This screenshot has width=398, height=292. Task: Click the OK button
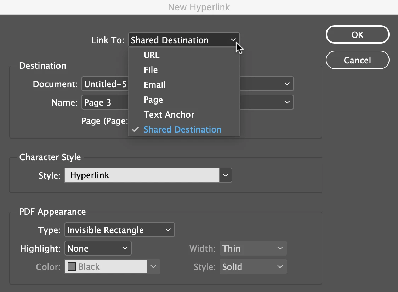pos(357,35)
